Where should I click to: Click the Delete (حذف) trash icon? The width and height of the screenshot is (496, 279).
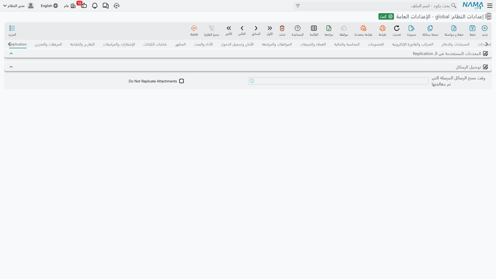pos(282,28)
